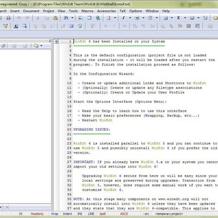The width and height of the screenshot is (218, 218).
Task: Click the 'UPGRADING ISSUES:' heading text
Action: [x=91, y=130]
